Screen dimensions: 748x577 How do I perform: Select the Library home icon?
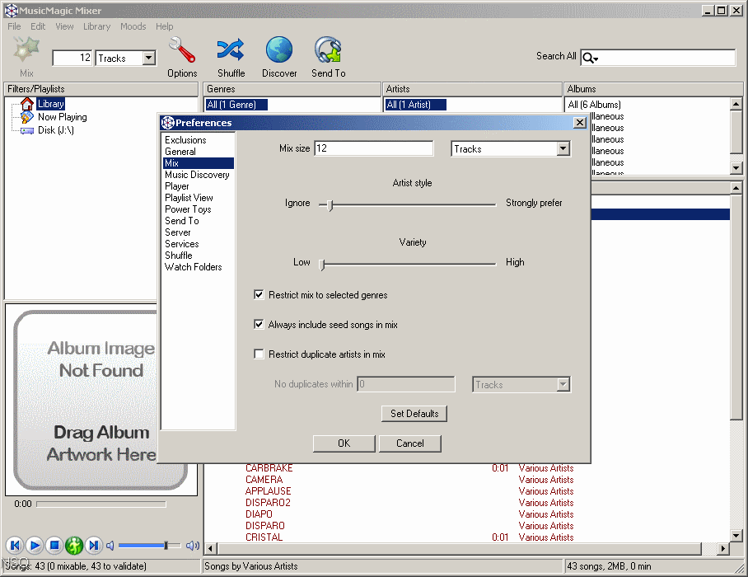click(27, 104)
